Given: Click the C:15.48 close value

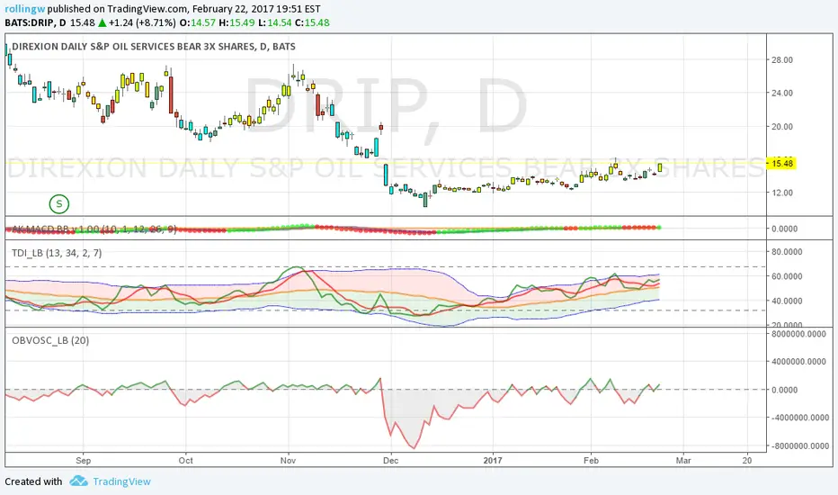Looking at the screenshot, I should pyautogui.click(x=312, y=23).
